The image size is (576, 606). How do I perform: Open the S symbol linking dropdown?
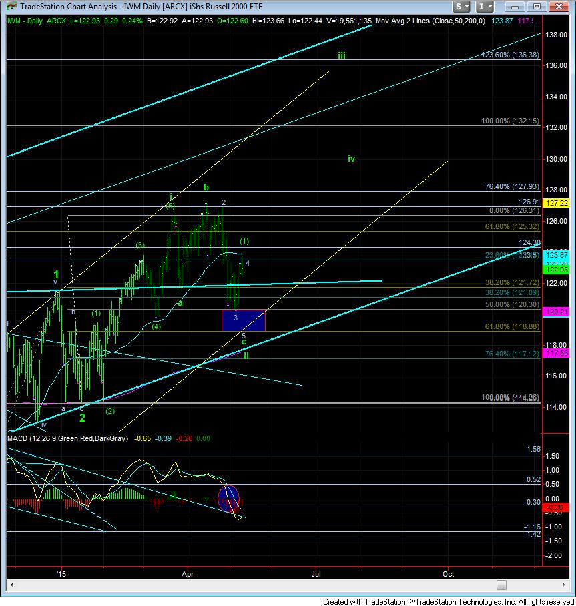(x=462, y=6)
